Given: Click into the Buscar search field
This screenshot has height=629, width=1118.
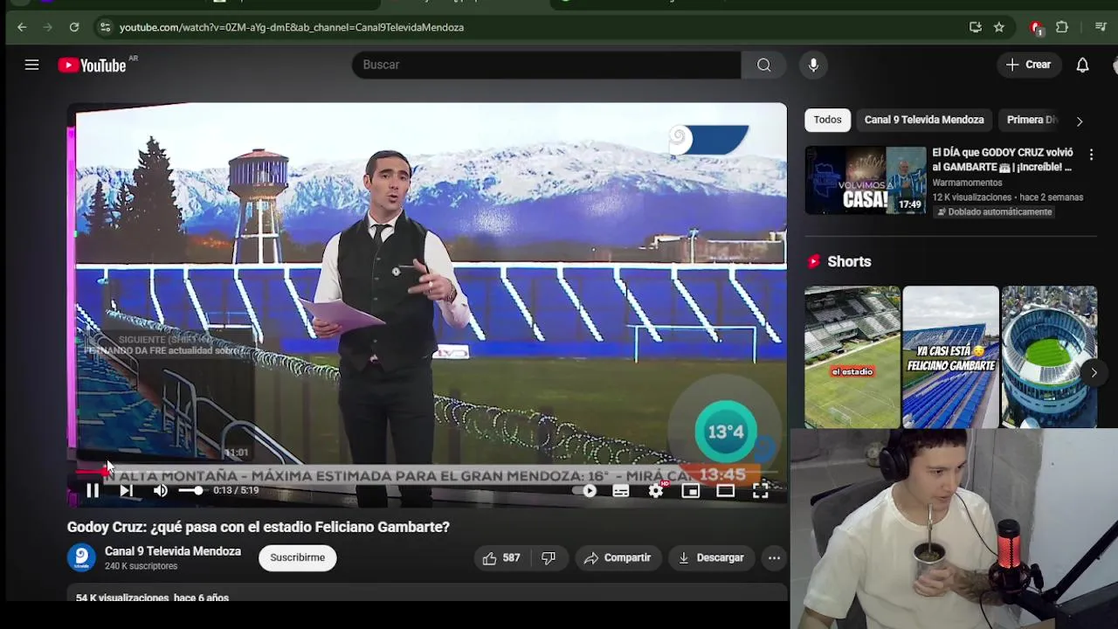Looking at the screenshot, I should pyautogui.click(x=547, y=65).
